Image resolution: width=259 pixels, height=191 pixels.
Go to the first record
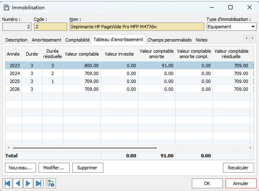[7, 183]
